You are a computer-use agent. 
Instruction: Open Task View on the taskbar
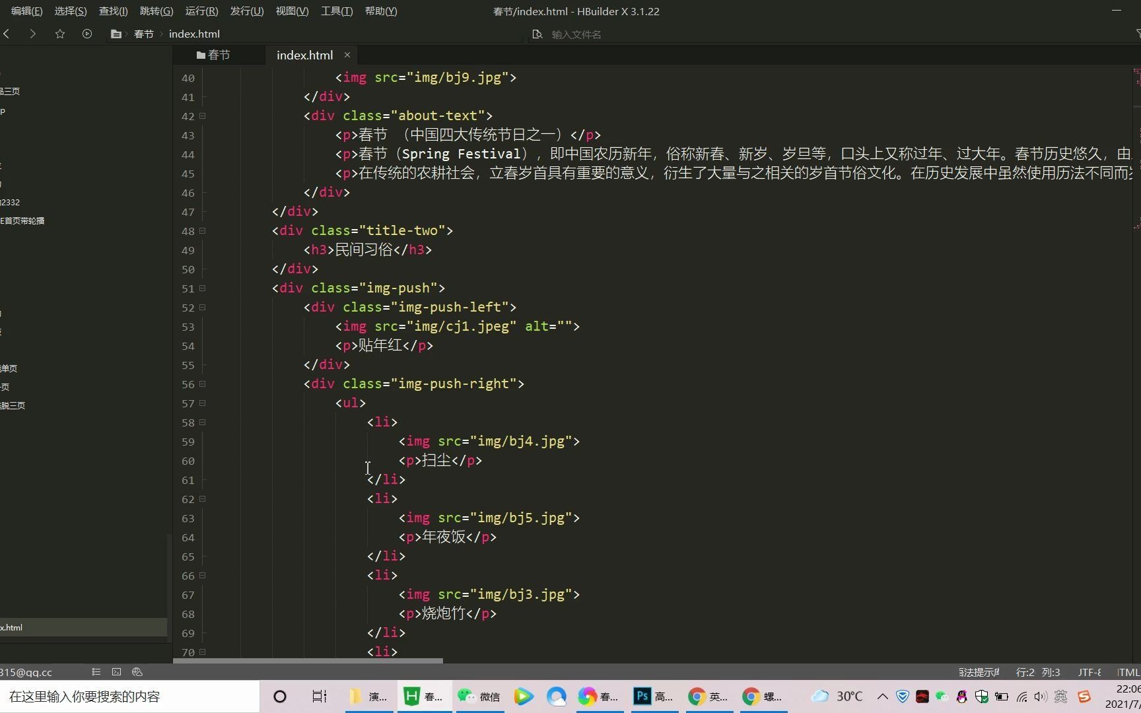pos(320,696)
